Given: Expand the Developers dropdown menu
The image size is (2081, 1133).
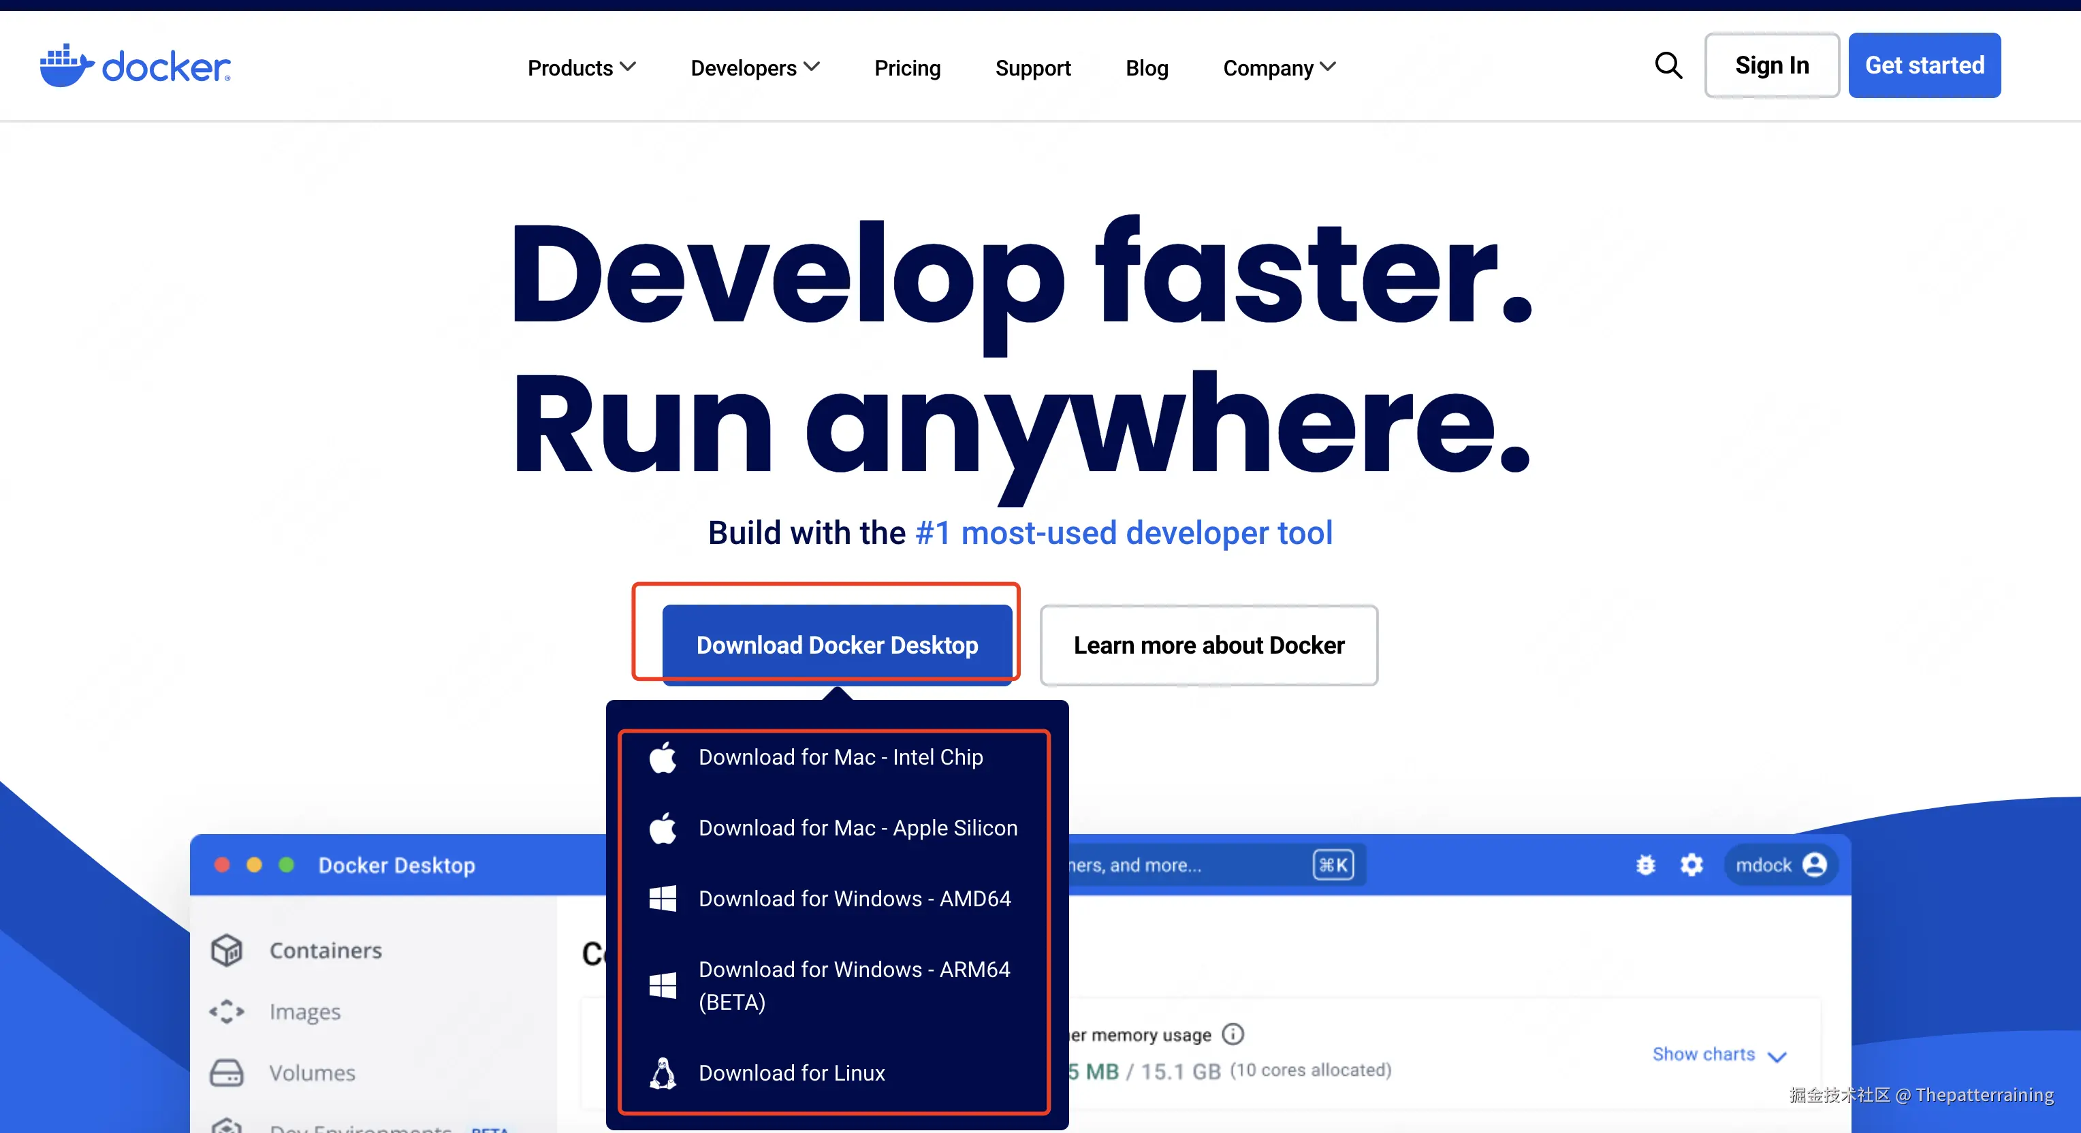Looking at the screenshot, I should coord(754,68).
